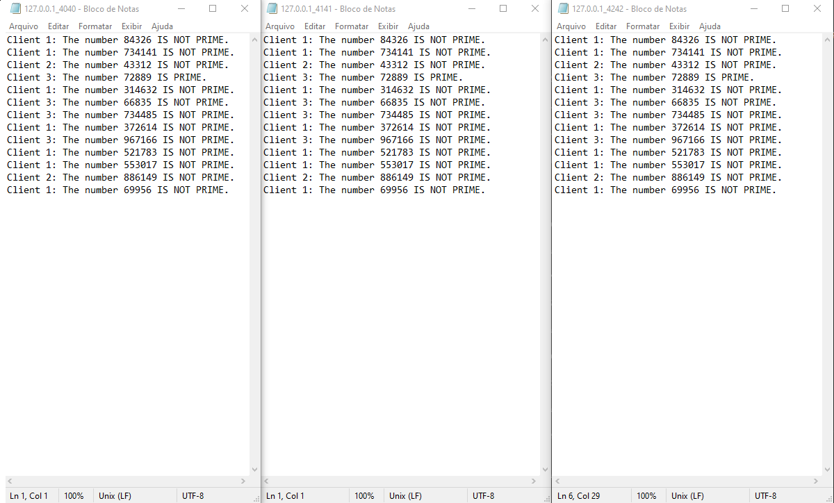The image size is (834, 503).
Task: Open Editar menu in 127.0.0.1_4242 window
Action: point(606,26)
